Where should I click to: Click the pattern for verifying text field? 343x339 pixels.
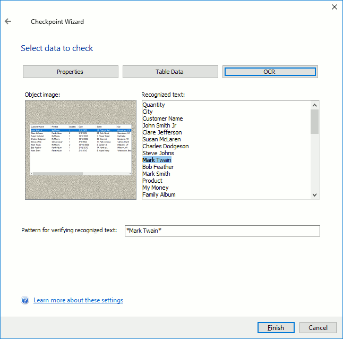tap(222, 231)
